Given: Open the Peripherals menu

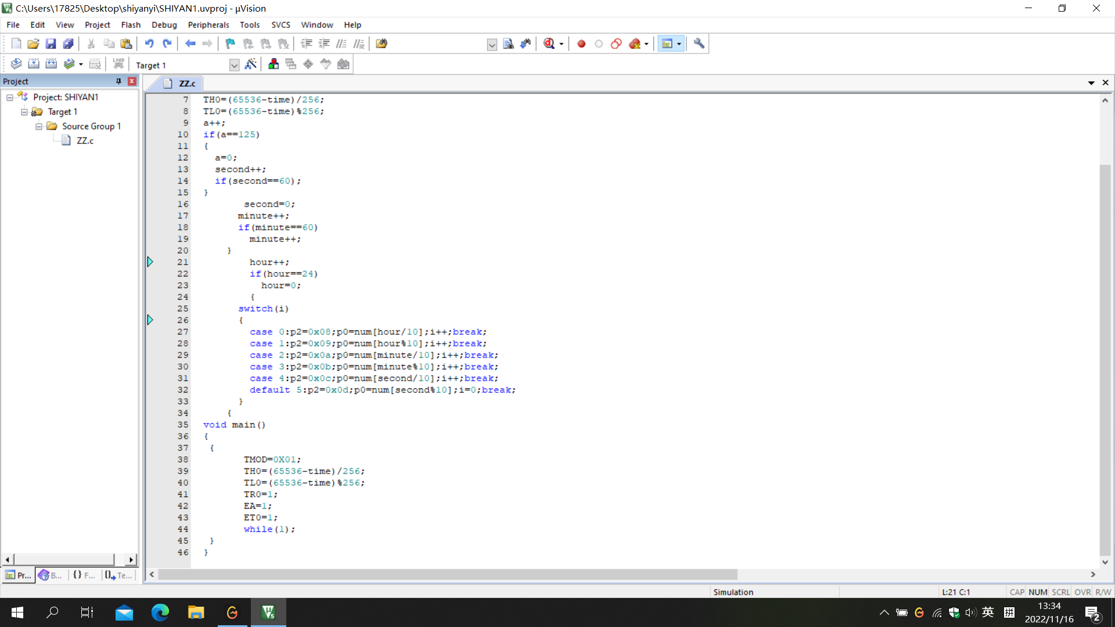Looking at the screenshot, I should click(x=208, y=25).
